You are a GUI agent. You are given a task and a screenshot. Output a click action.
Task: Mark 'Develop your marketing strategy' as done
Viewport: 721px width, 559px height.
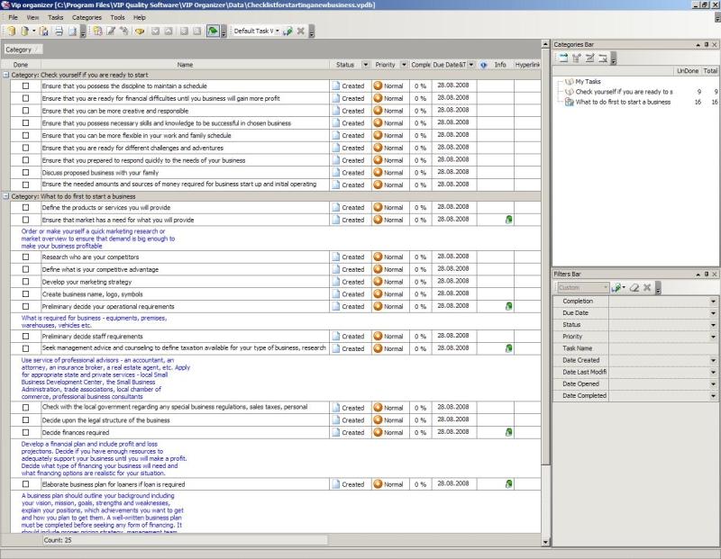click(26, 282)
